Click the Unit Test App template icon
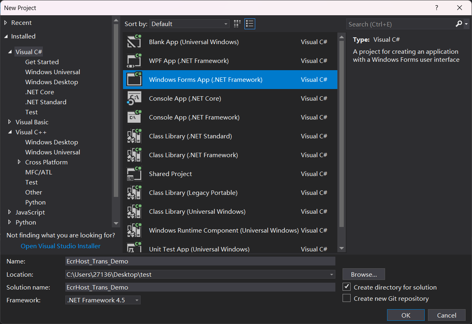 click(x=134, y=247)
